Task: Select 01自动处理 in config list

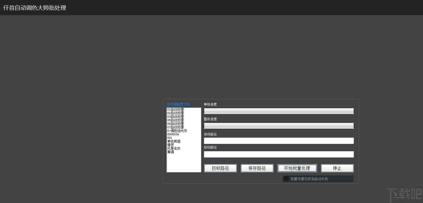Action: click(x=175, y=110)
